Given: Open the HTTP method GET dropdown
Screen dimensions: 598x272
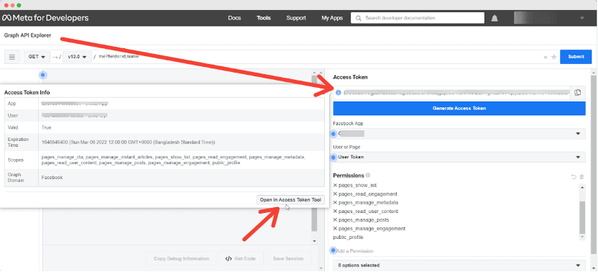Looking at the screenshot, I should click(37, 57).
